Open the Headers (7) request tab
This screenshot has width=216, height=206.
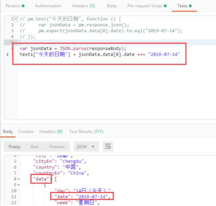coord(83,6)
